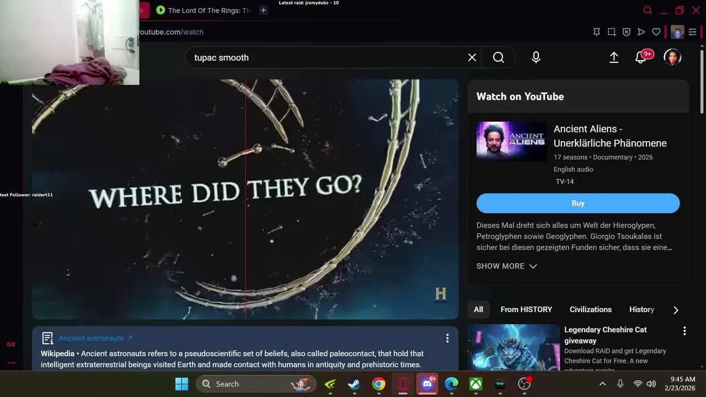Viewport: 706px width, 397px height.
Task: Start voice search with the microphone icon
Action: click(x=536, y=57)
